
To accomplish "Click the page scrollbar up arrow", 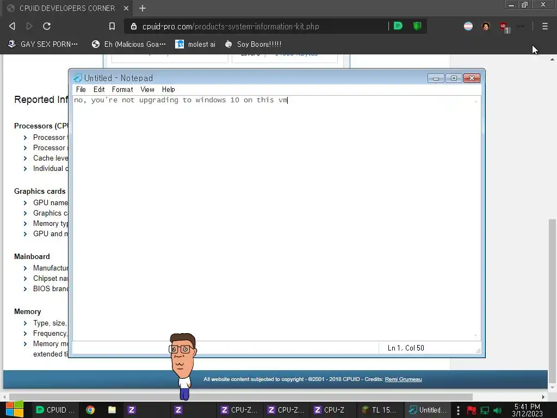I will pos(552,59).
